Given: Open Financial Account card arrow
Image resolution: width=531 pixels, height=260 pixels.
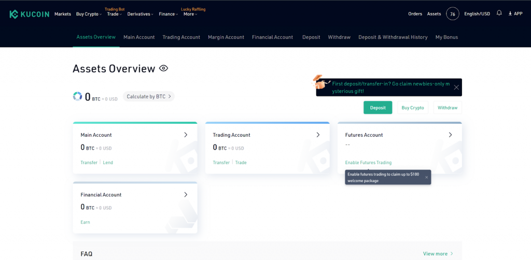Looking at the screenshot, I should pyautogui.click(x=186, y=194).
